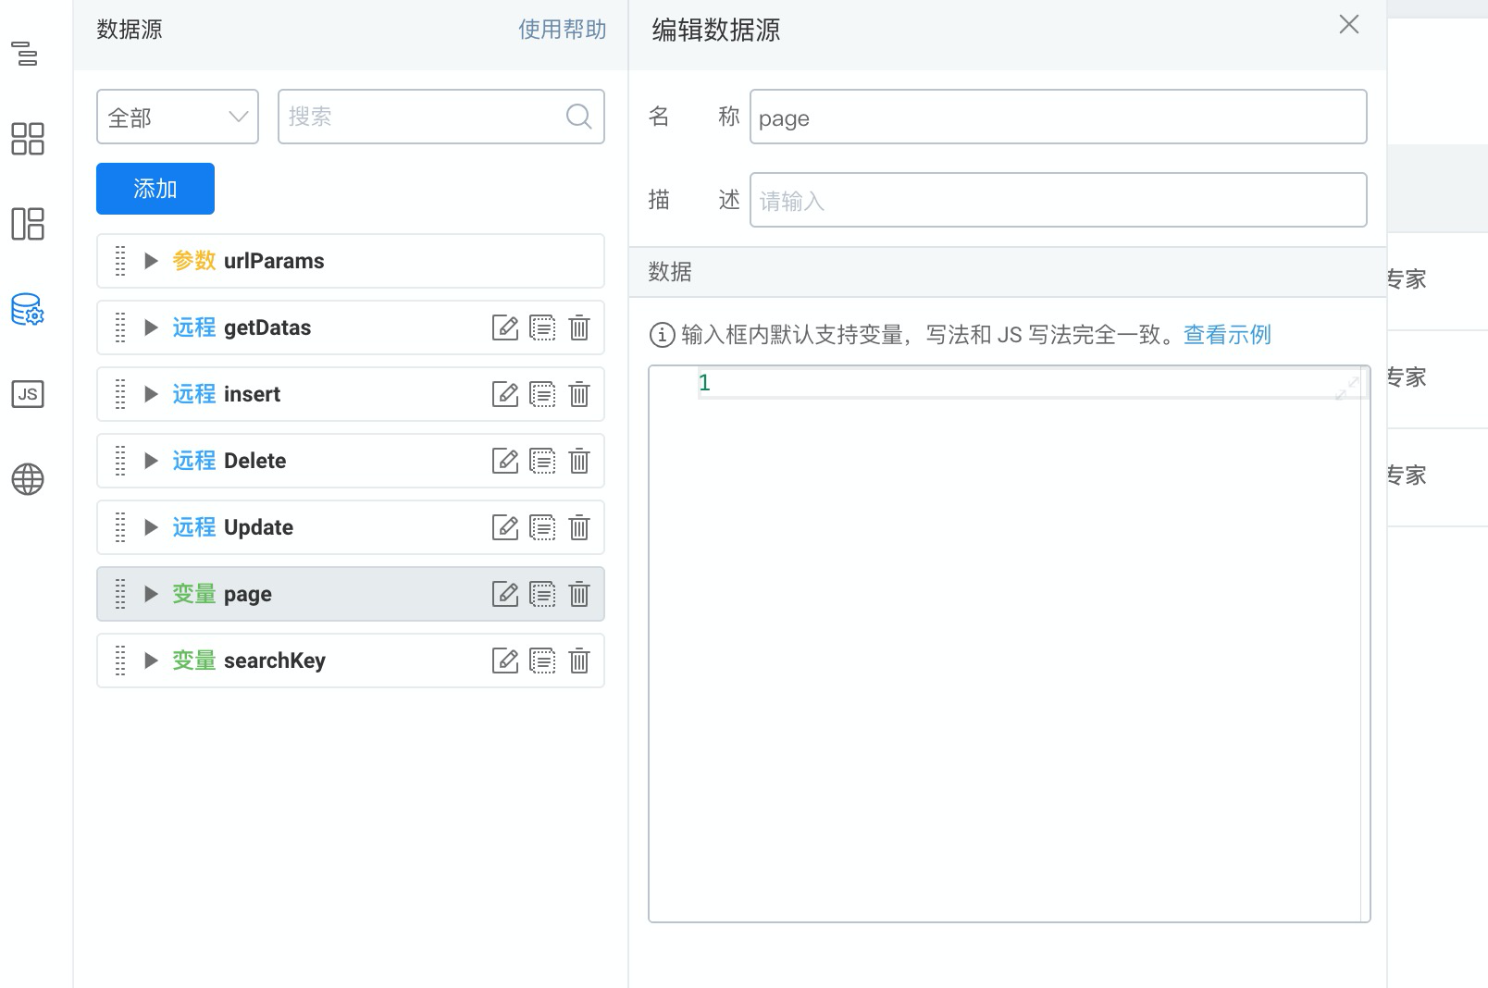The image size is (1488, 988).
Task: Click the search magnifier icon
Action: pos(579,117)
